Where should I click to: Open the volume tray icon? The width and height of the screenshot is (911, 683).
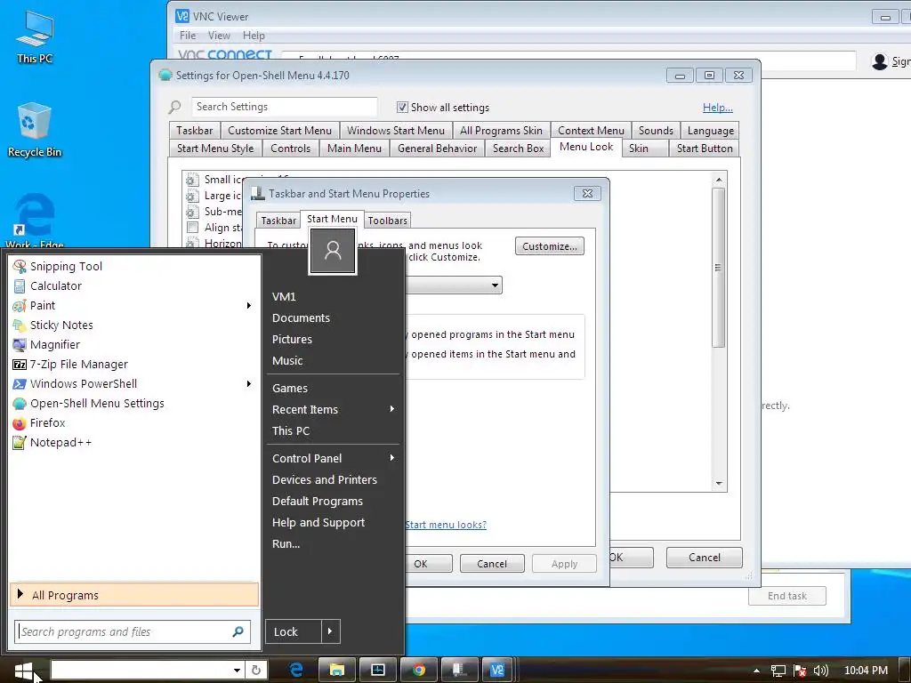pos(821,671)
